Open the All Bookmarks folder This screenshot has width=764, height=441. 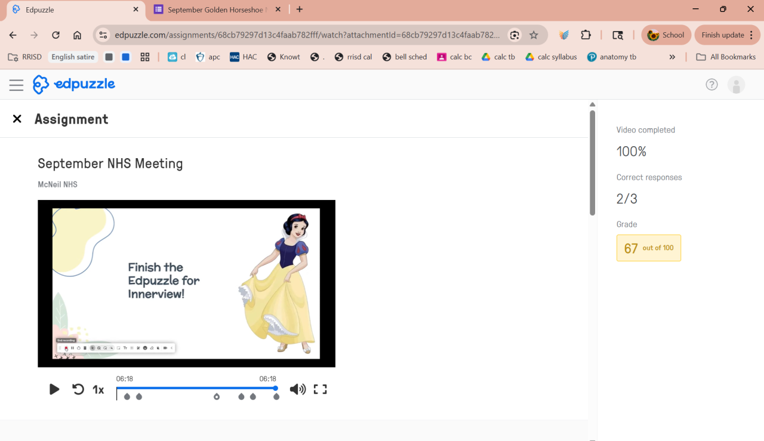726,57
